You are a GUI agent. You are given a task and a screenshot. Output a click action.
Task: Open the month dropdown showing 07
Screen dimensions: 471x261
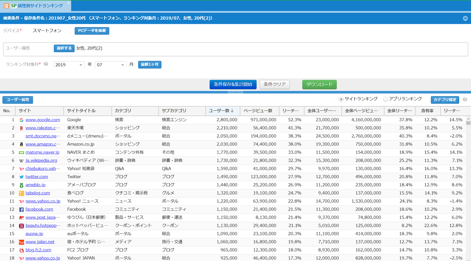(x=110, y=65)
